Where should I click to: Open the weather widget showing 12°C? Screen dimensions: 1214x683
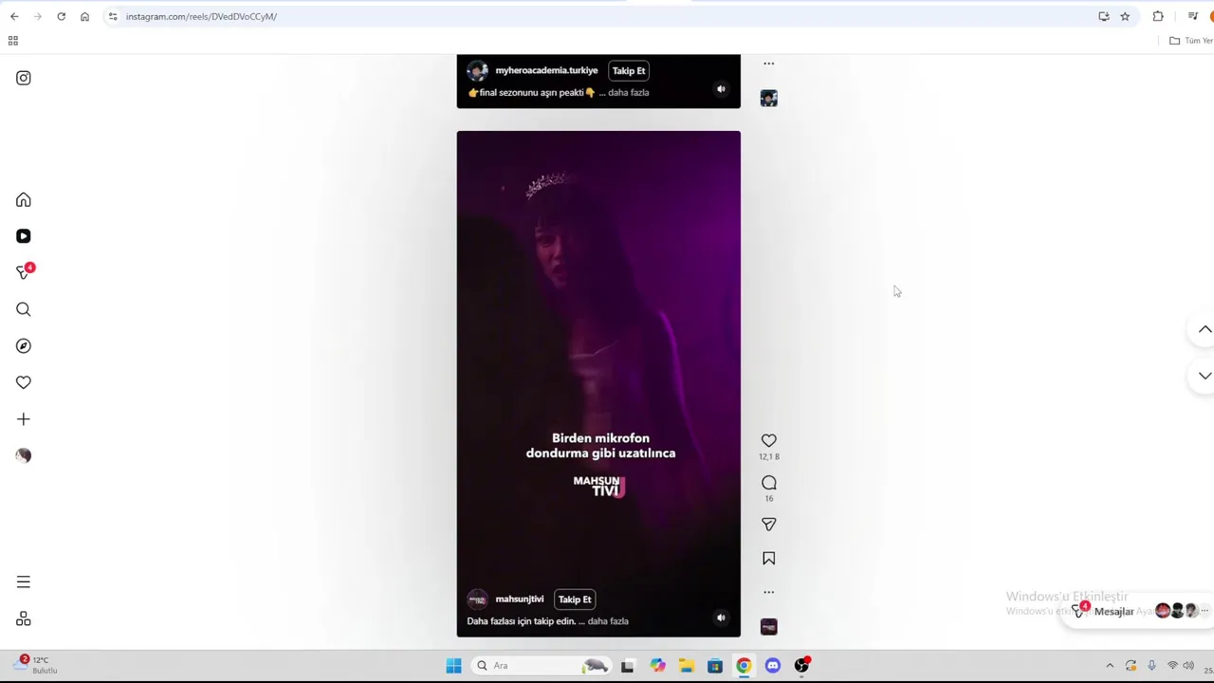coord(33,665)
